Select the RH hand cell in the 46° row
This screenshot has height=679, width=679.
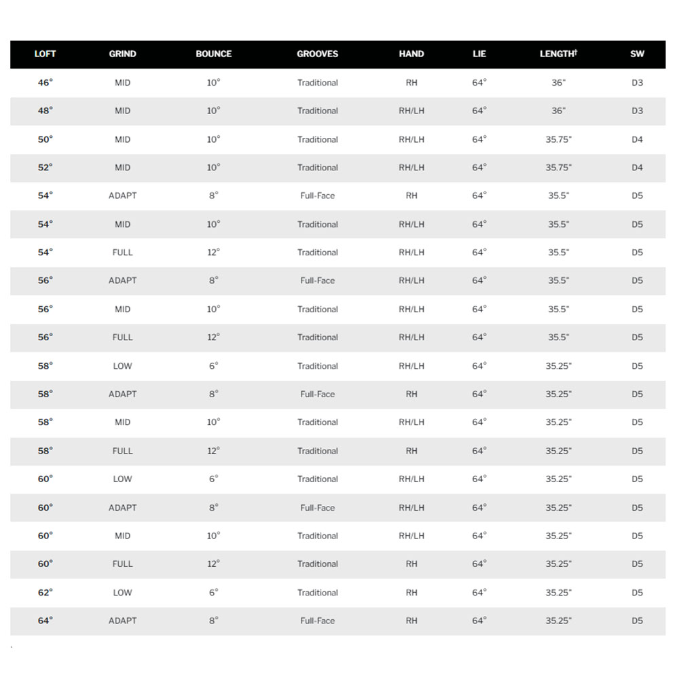[x=411, y=83]
